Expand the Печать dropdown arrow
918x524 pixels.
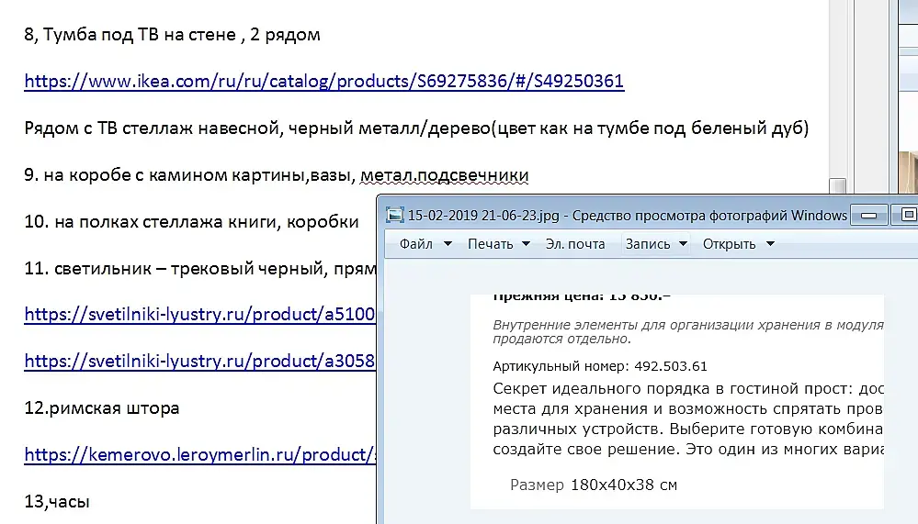[526, 244]
